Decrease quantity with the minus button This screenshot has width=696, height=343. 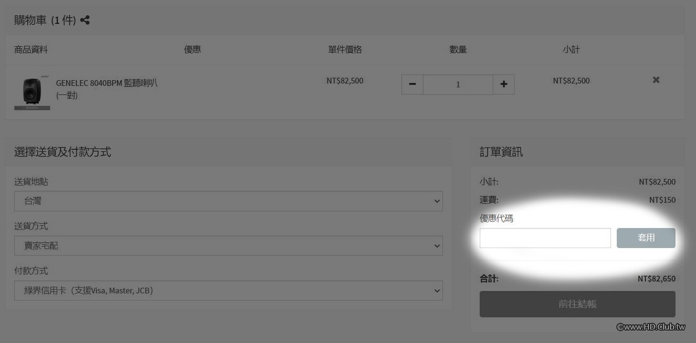tap(412, 84)
